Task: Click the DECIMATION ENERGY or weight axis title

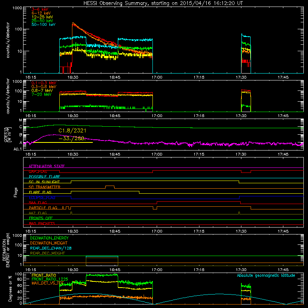Action: 6,250
